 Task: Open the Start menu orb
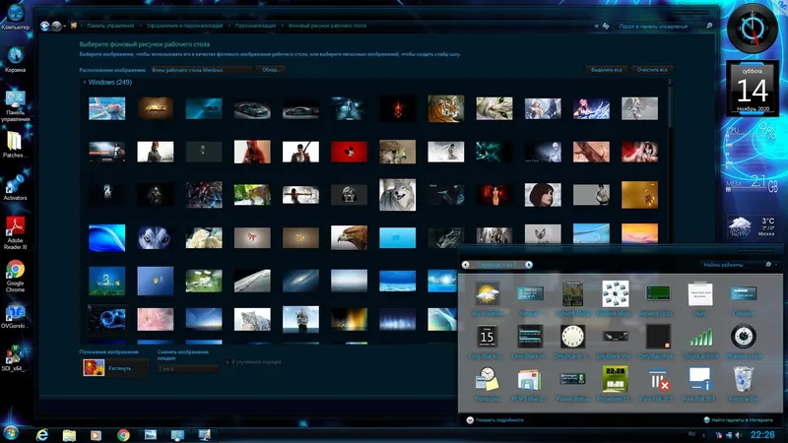pyautogui.click(x=11, y=433)
